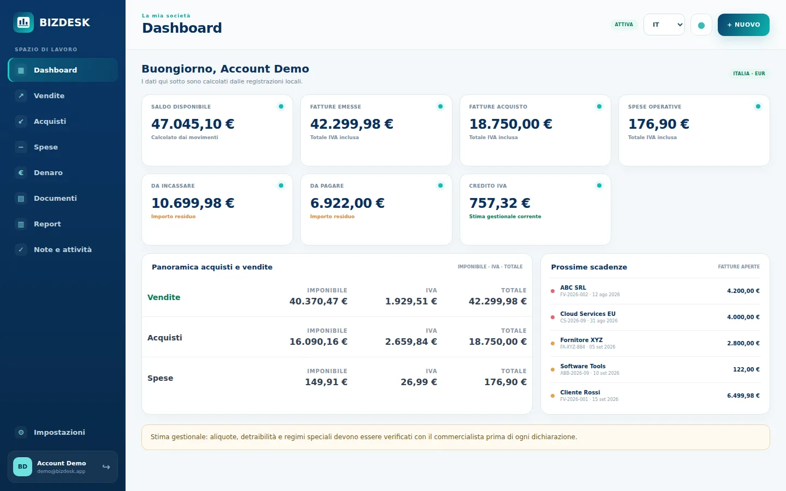Click the 18.750,00 € fatture acquisto card value
This screenshot has width=786, height=491.
point(510,124)
